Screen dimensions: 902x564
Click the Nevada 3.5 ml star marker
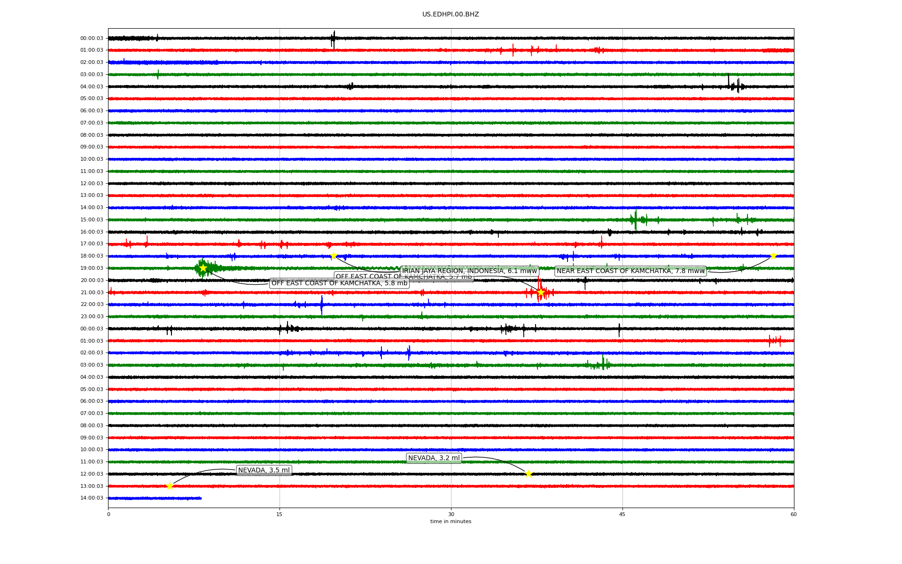click(x=170, y=486)
